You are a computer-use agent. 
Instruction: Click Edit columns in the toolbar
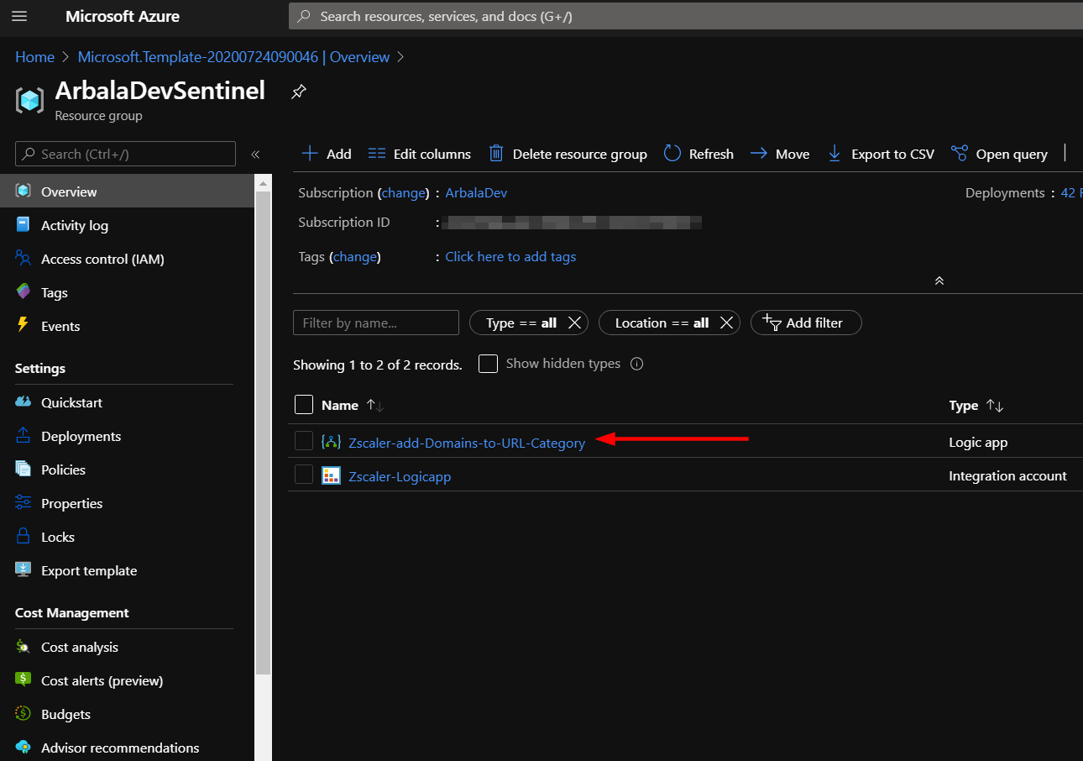(420, 154)
